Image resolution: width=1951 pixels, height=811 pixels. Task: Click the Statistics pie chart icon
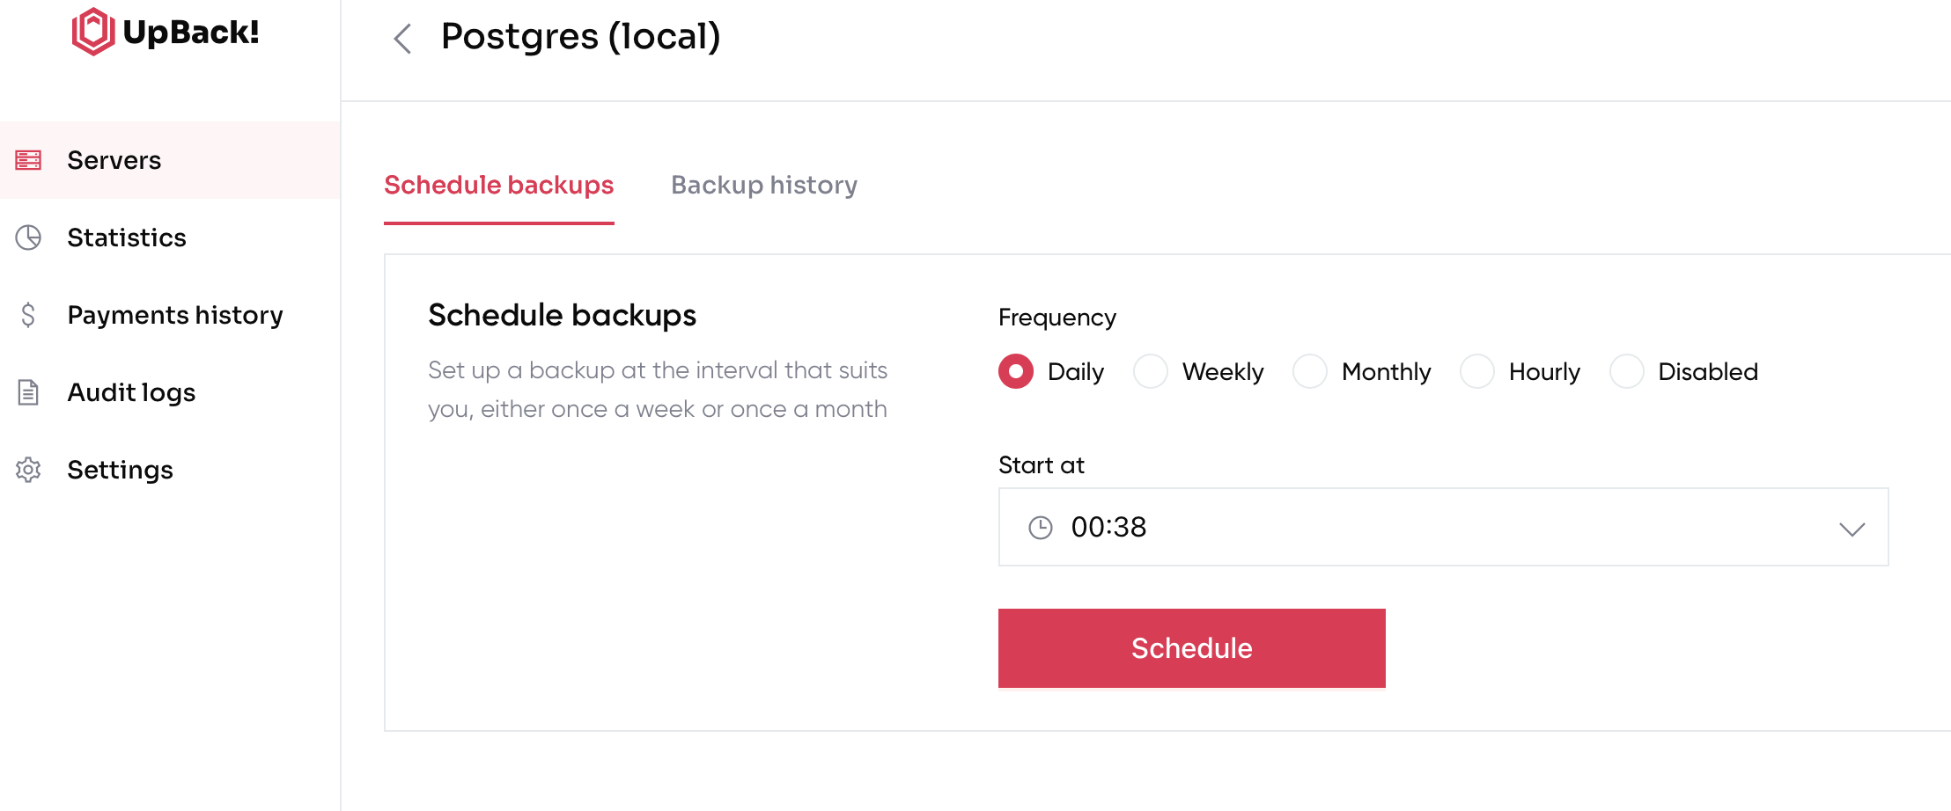28,237
